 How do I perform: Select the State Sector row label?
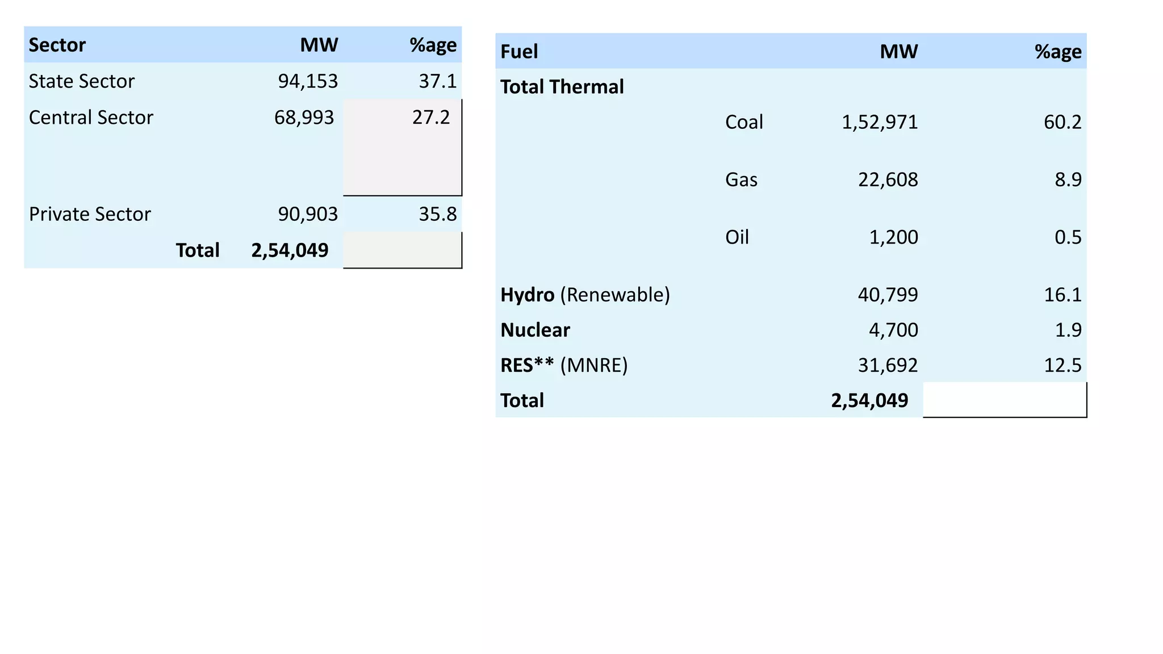pos(81,81)
